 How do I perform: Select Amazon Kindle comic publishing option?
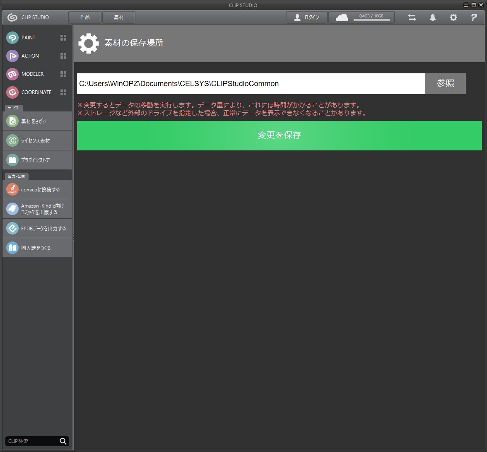(x=37, y=209)
